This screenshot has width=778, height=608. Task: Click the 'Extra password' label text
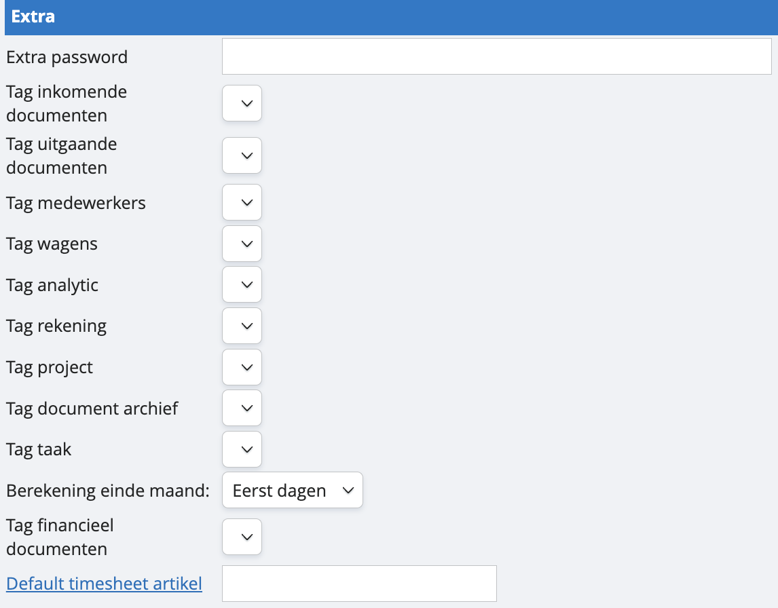point(67,57)
